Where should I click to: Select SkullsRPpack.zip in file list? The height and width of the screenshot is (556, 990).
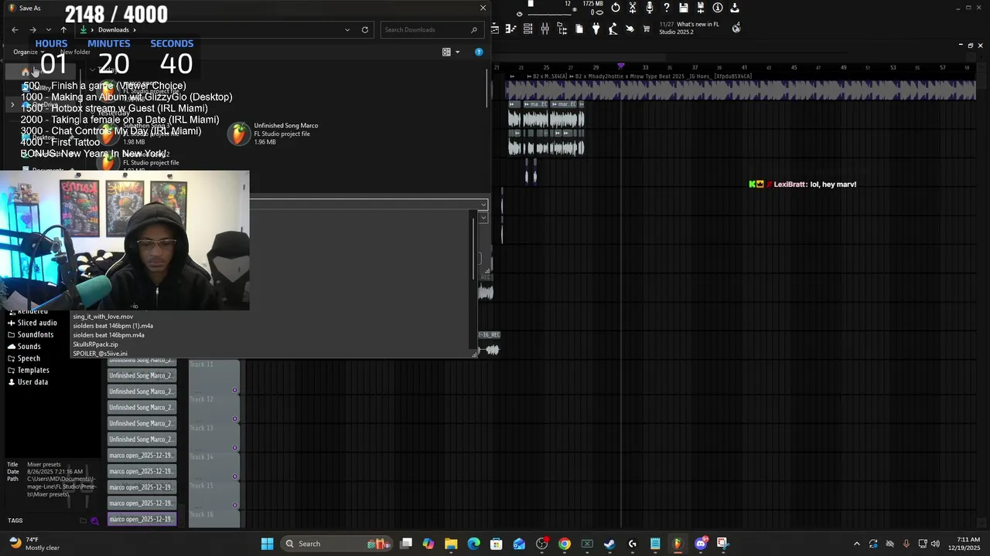(96, 344)
